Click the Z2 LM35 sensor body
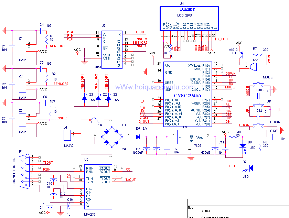289x218 pixels. (22, 86)
